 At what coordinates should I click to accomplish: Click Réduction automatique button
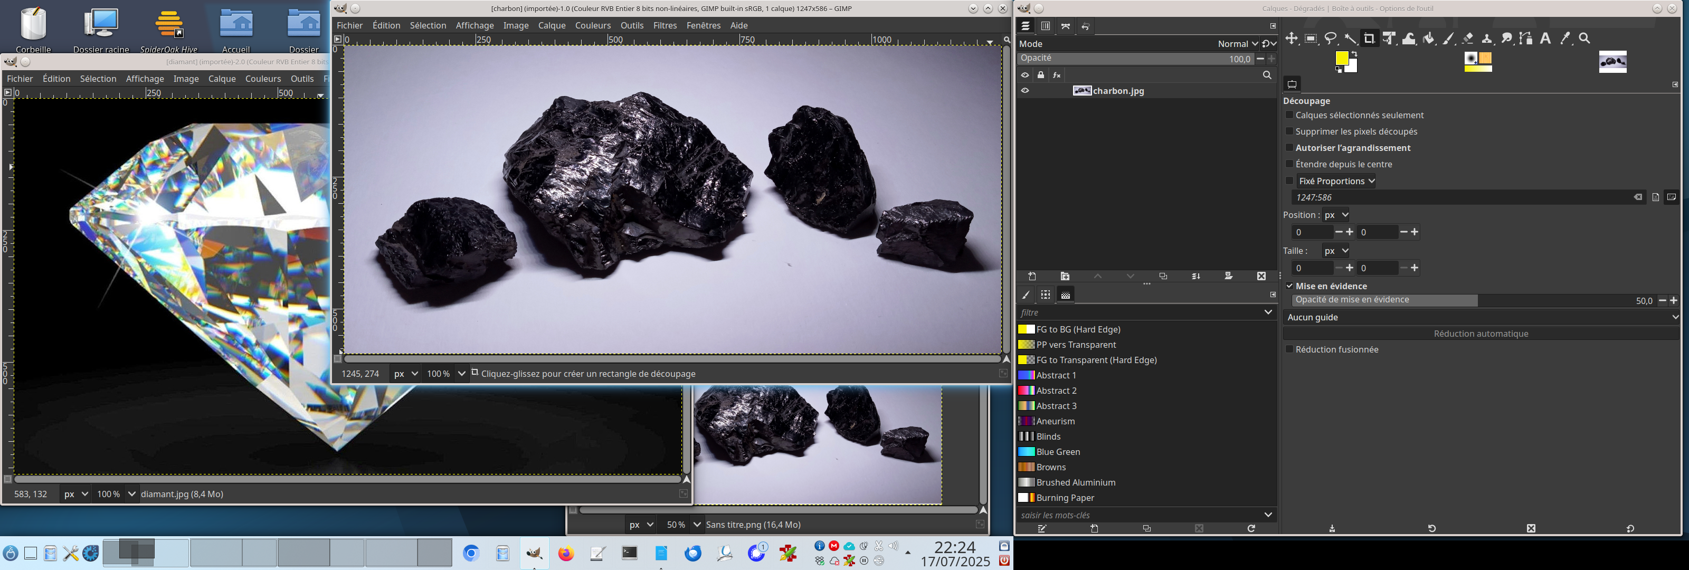1481,333
